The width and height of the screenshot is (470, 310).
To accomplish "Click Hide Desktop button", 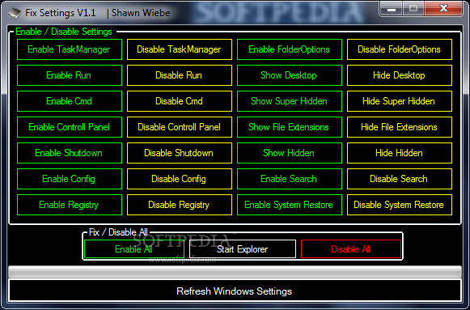I will [400, 75].
